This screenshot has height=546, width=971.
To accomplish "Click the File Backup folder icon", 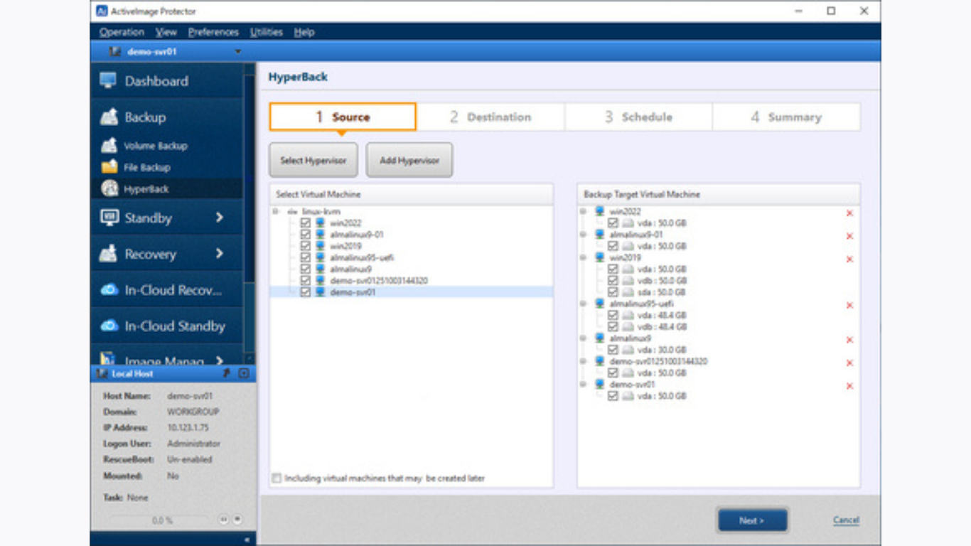I will pyautogui.click(x=109, y=167).
